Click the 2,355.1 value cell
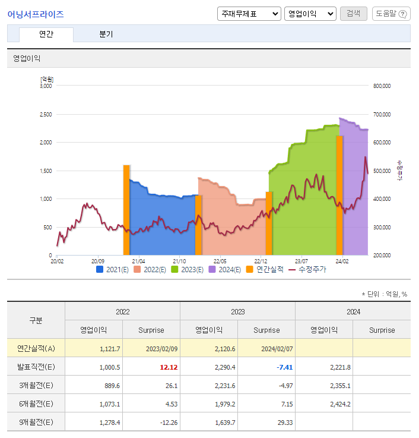 (324, 385)
